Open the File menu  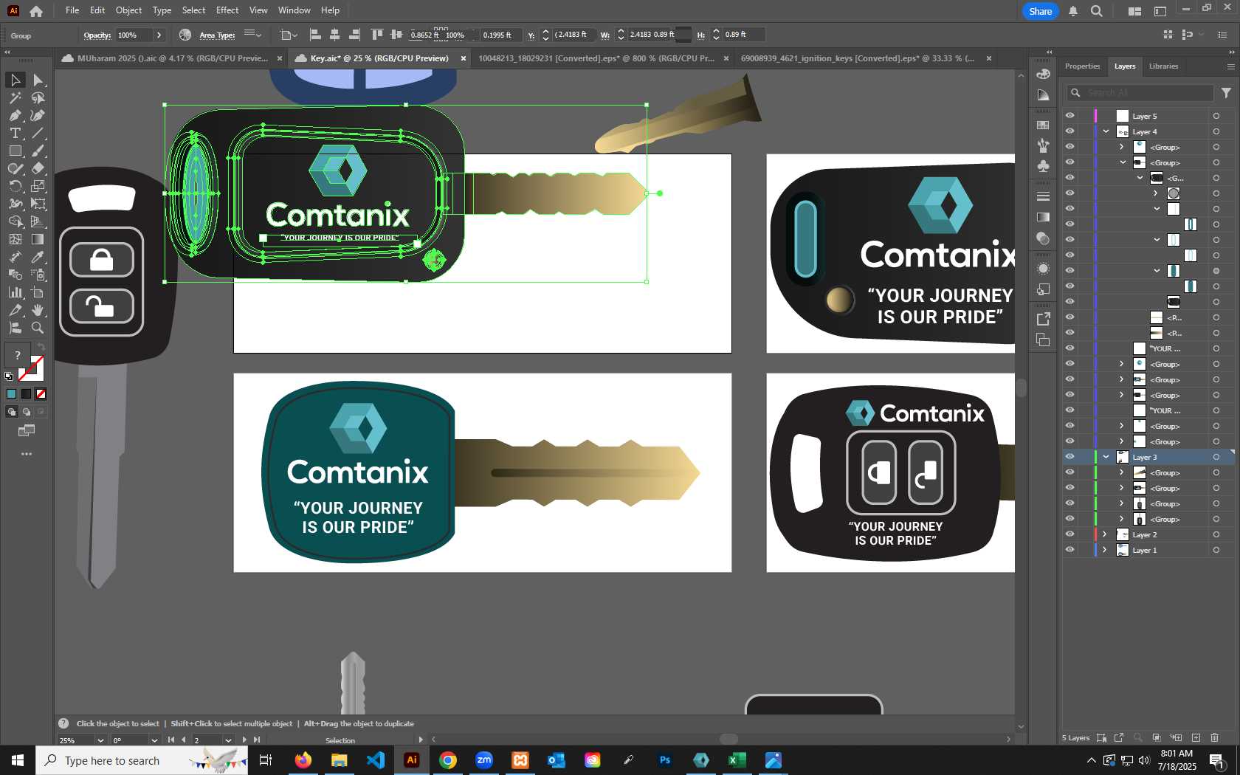[72, 10]
